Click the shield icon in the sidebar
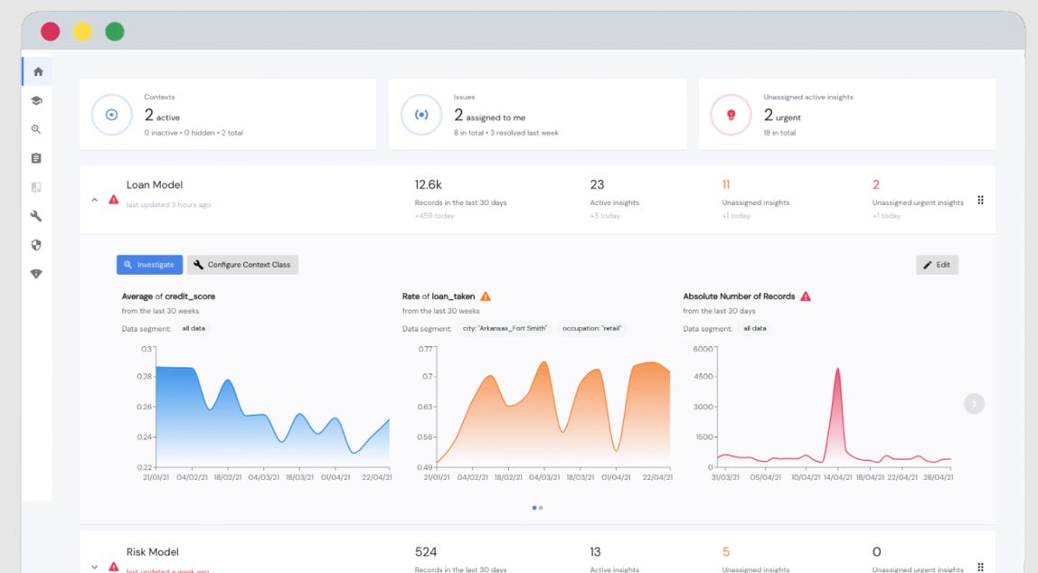 click(x=36, y=244)
